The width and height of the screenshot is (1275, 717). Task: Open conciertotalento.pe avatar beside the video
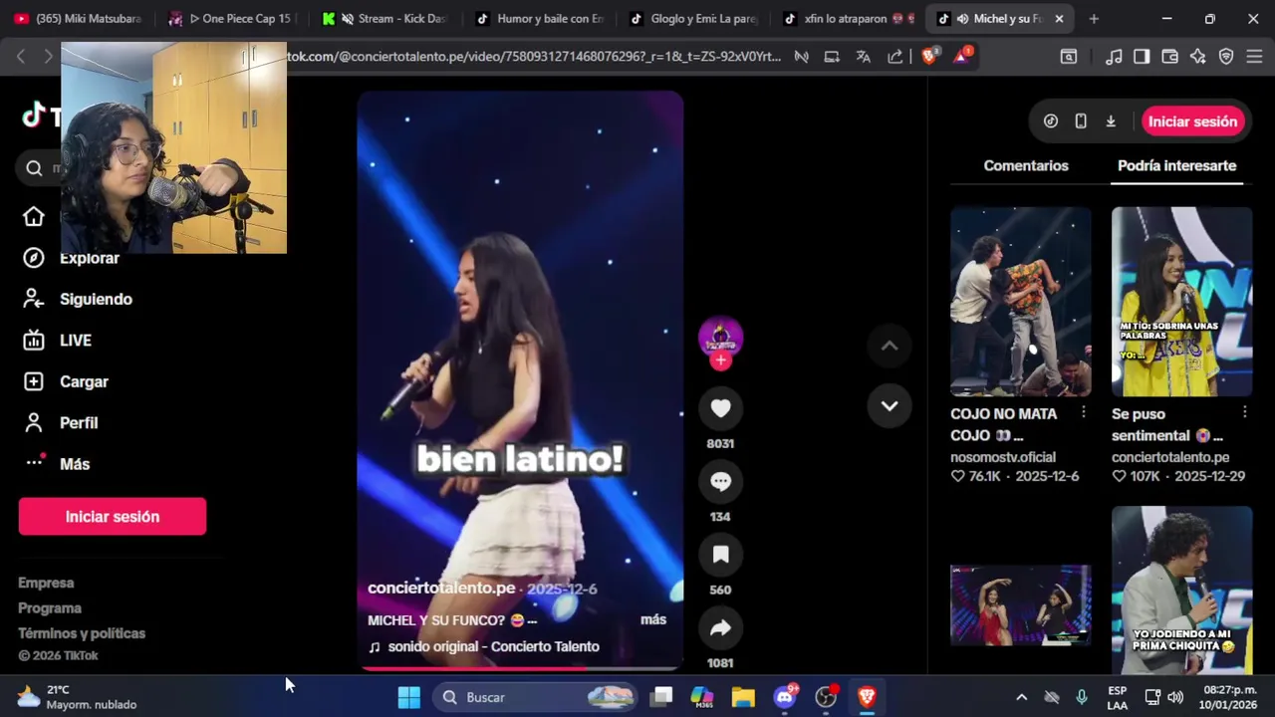click(720, 338)
